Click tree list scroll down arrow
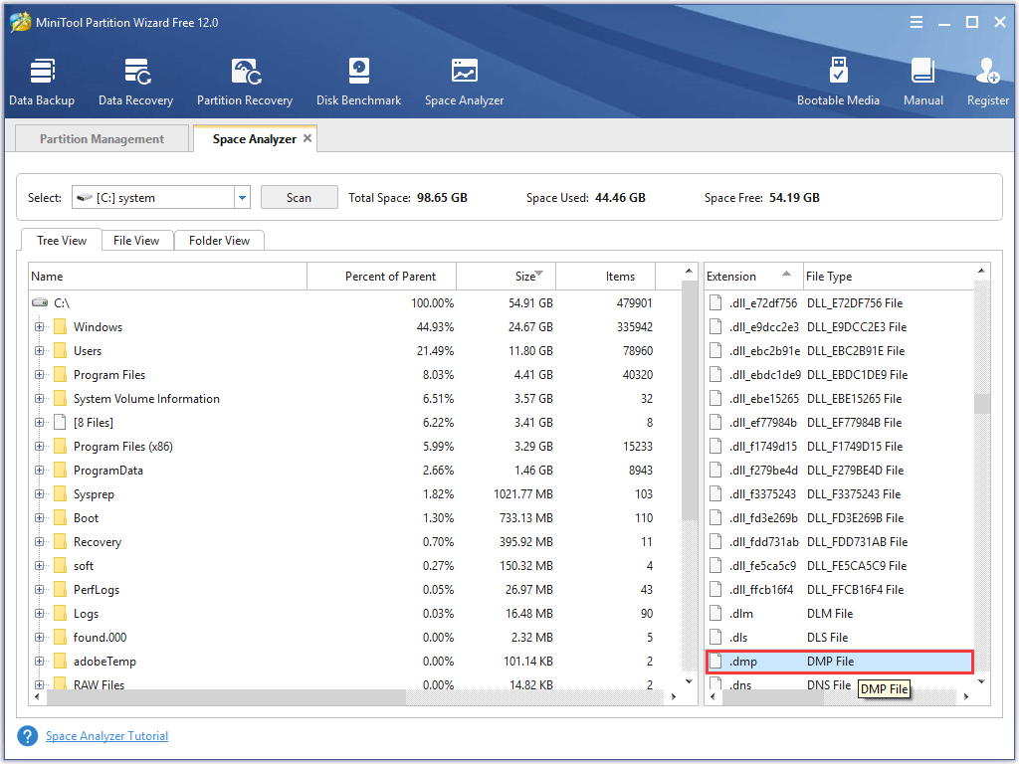The width and height of the screenshot is (1019, 764). click(x=689, y=681)
